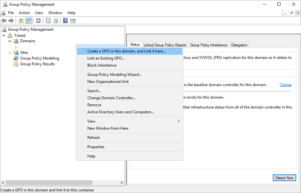Image resolution: width=301 pixels, height=193 pixels.
Task: Click the Change link for baseline domain controller
Action: click(285, 85)
